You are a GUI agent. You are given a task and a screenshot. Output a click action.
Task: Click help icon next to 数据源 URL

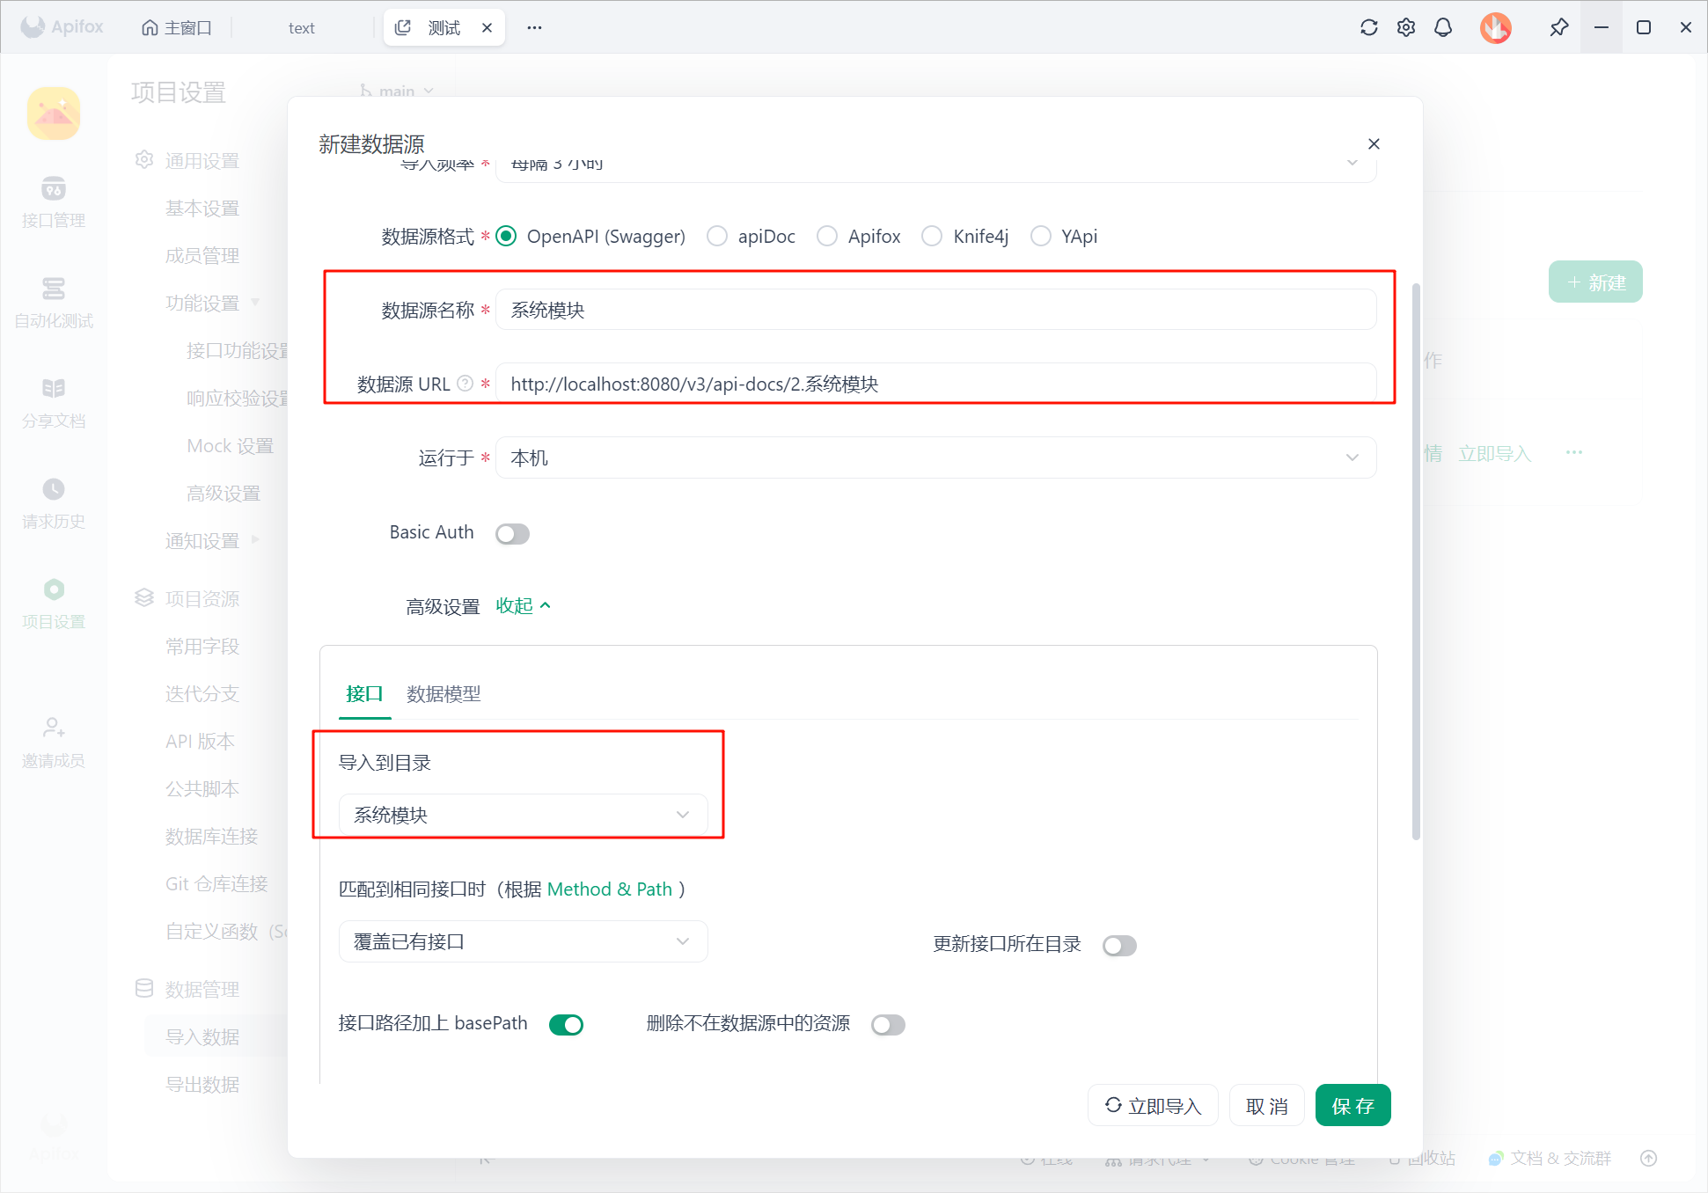coord(465,384)
